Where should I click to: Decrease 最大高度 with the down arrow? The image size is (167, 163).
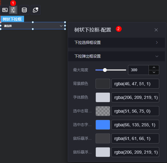(x=154, y=72)
